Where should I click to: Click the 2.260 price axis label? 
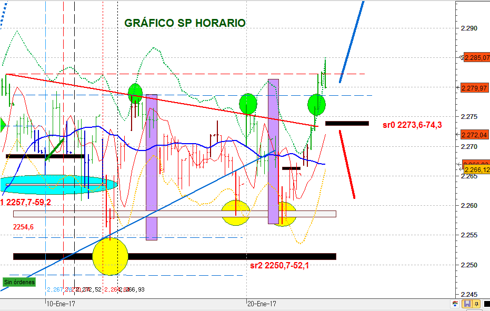tap(469, 205)
